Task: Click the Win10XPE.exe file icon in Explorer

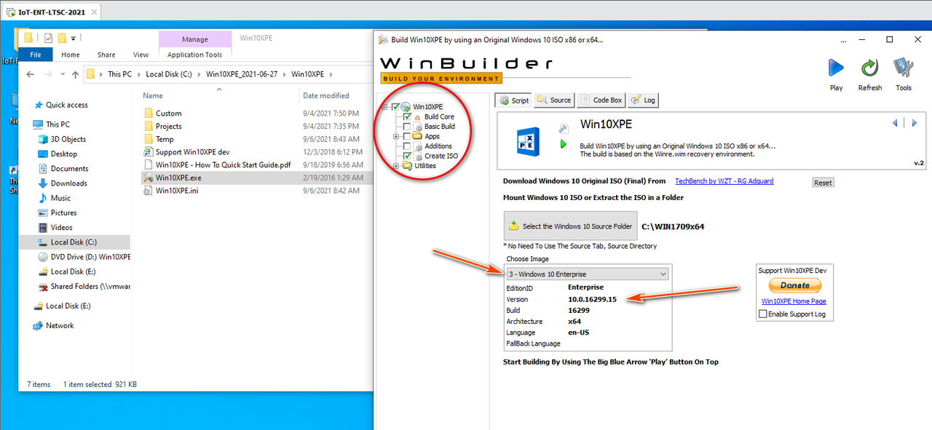Action: point(149,178)
